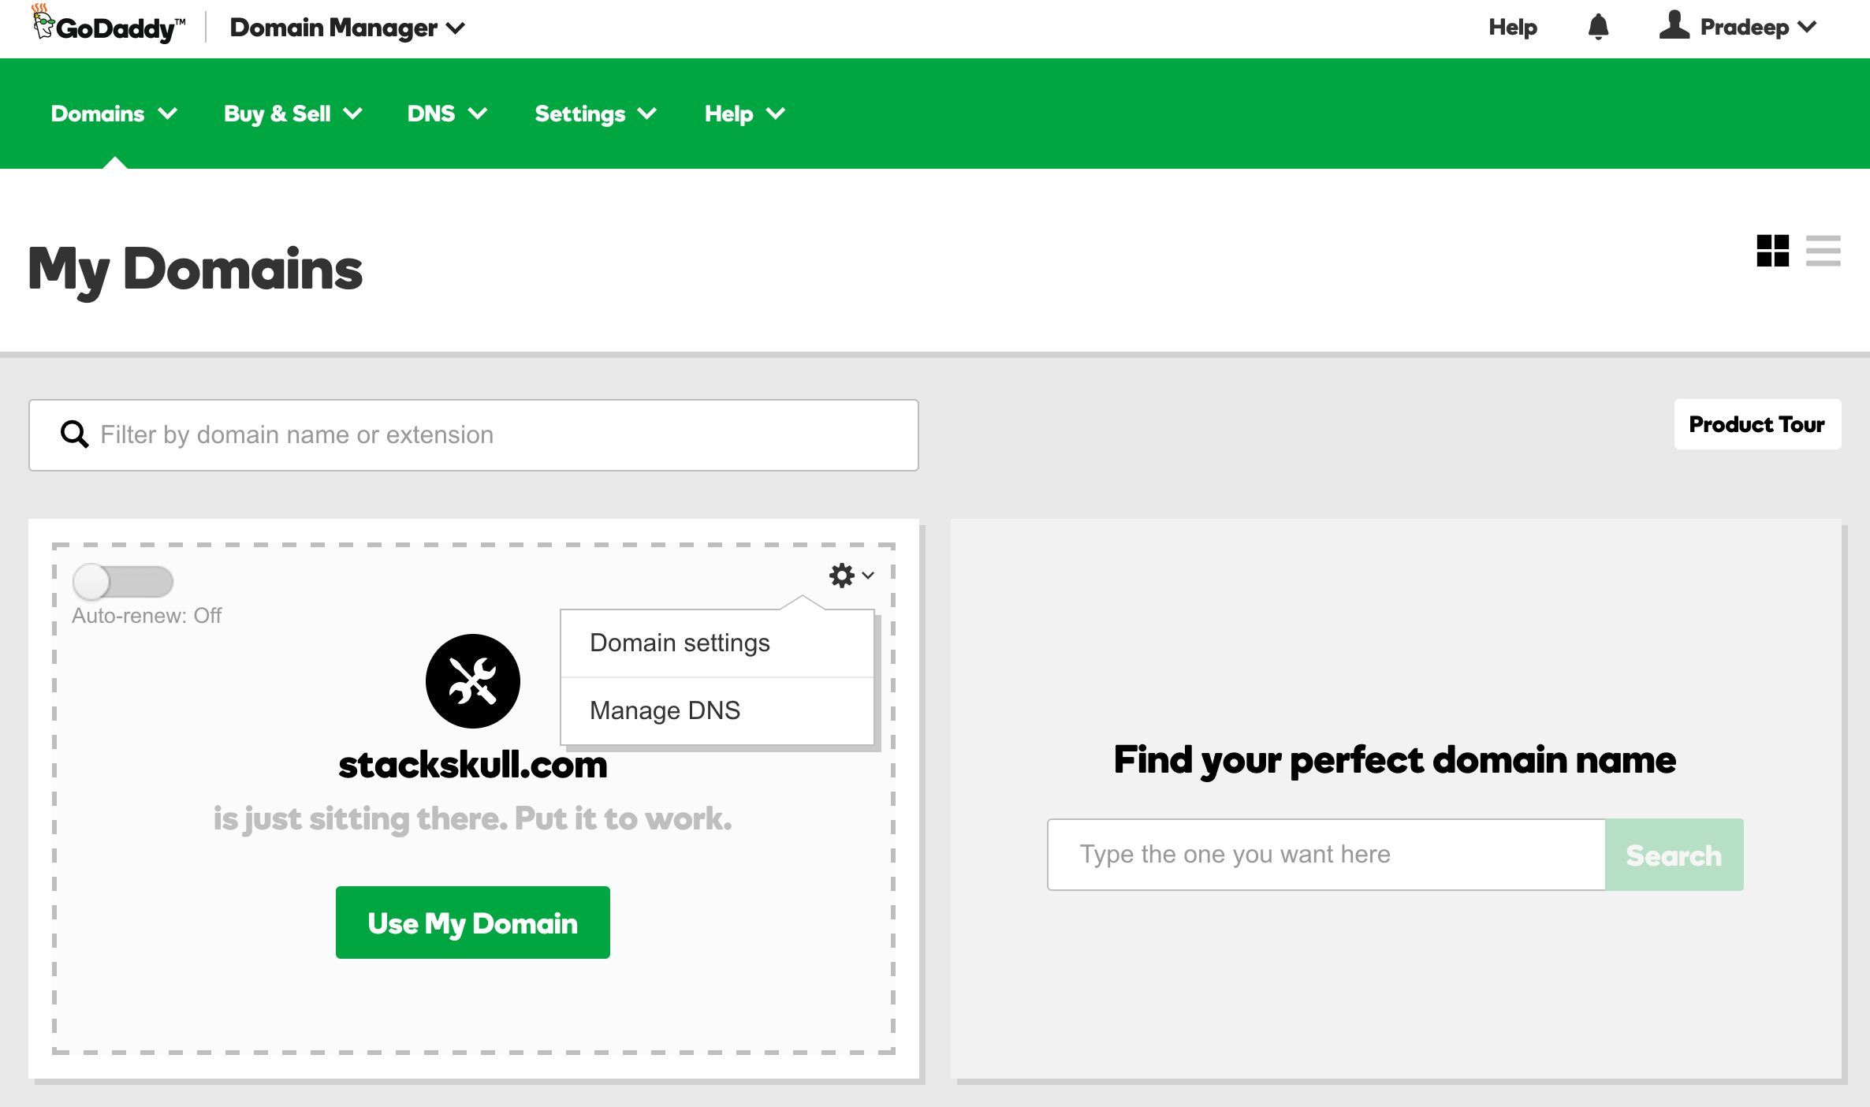Click the Use My Domain button
1870x1107 pixels.
473,922
